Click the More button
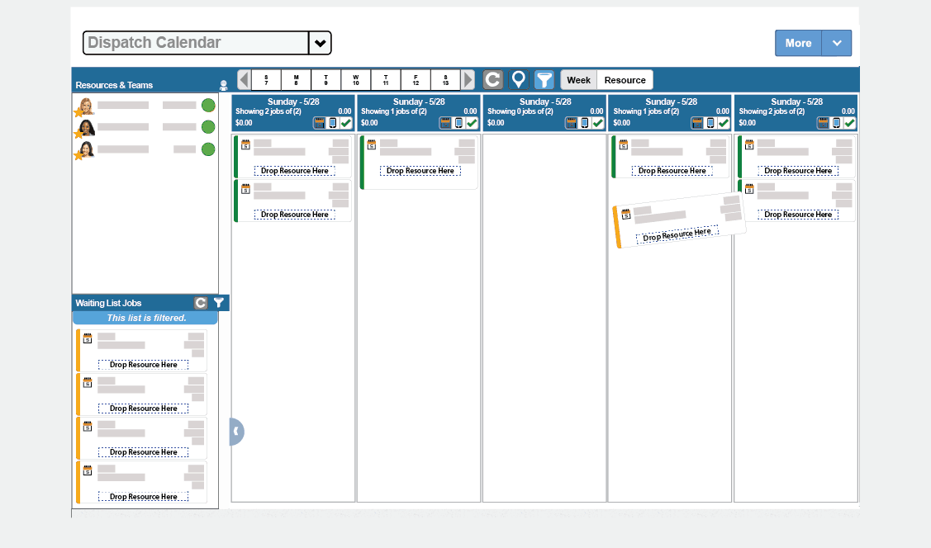Viewport: 931px width, 548px height. coord(798,43)
